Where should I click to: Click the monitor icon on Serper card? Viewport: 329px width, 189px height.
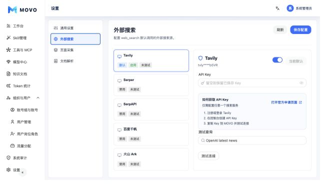(119, 81)
